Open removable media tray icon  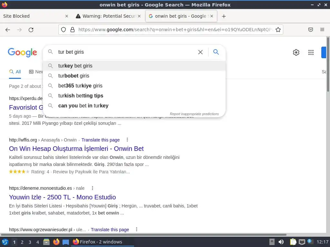click(272, 242)
